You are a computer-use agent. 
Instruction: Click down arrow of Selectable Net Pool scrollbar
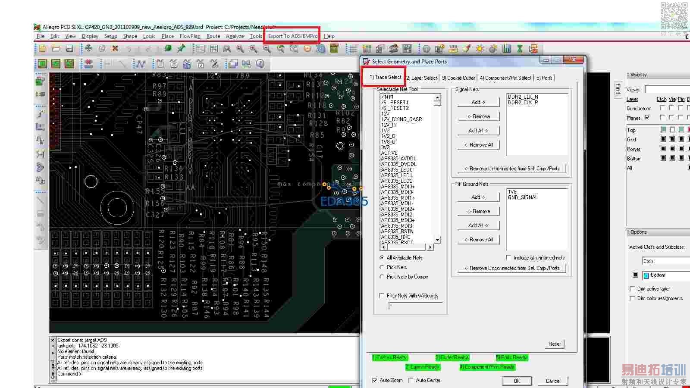[438, 240]
